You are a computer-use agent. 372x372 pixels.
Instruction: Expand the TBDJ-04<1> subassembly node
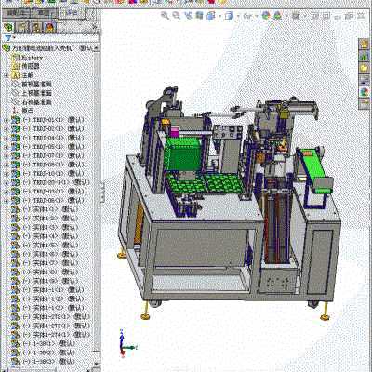[x=6, y=138]
